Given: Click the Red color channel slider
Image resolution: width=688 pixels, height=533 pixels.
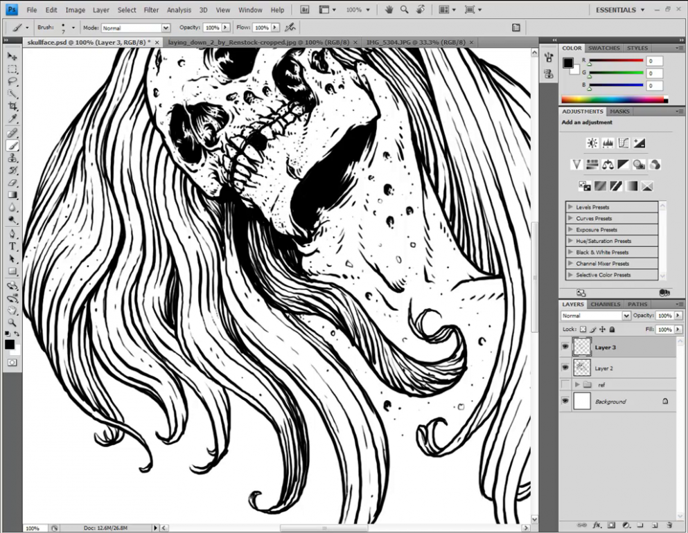Looking at the screenshot, I should tap(617, 61).
